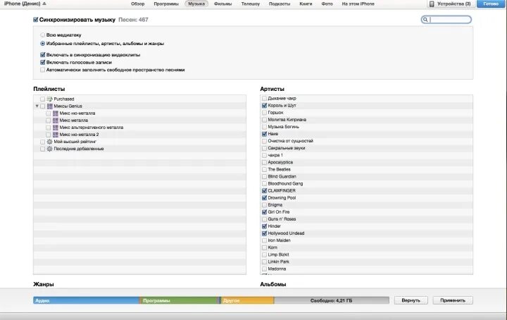Click the Вернуть button
The image size is (507, 320).
coord(411,300)
